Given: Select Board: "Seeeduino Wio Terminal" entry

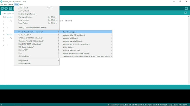Looking at the screenshot, I should pos(37,32).
